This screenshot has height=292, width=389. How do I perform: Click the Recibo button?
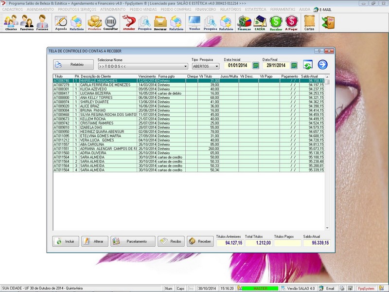171,241
